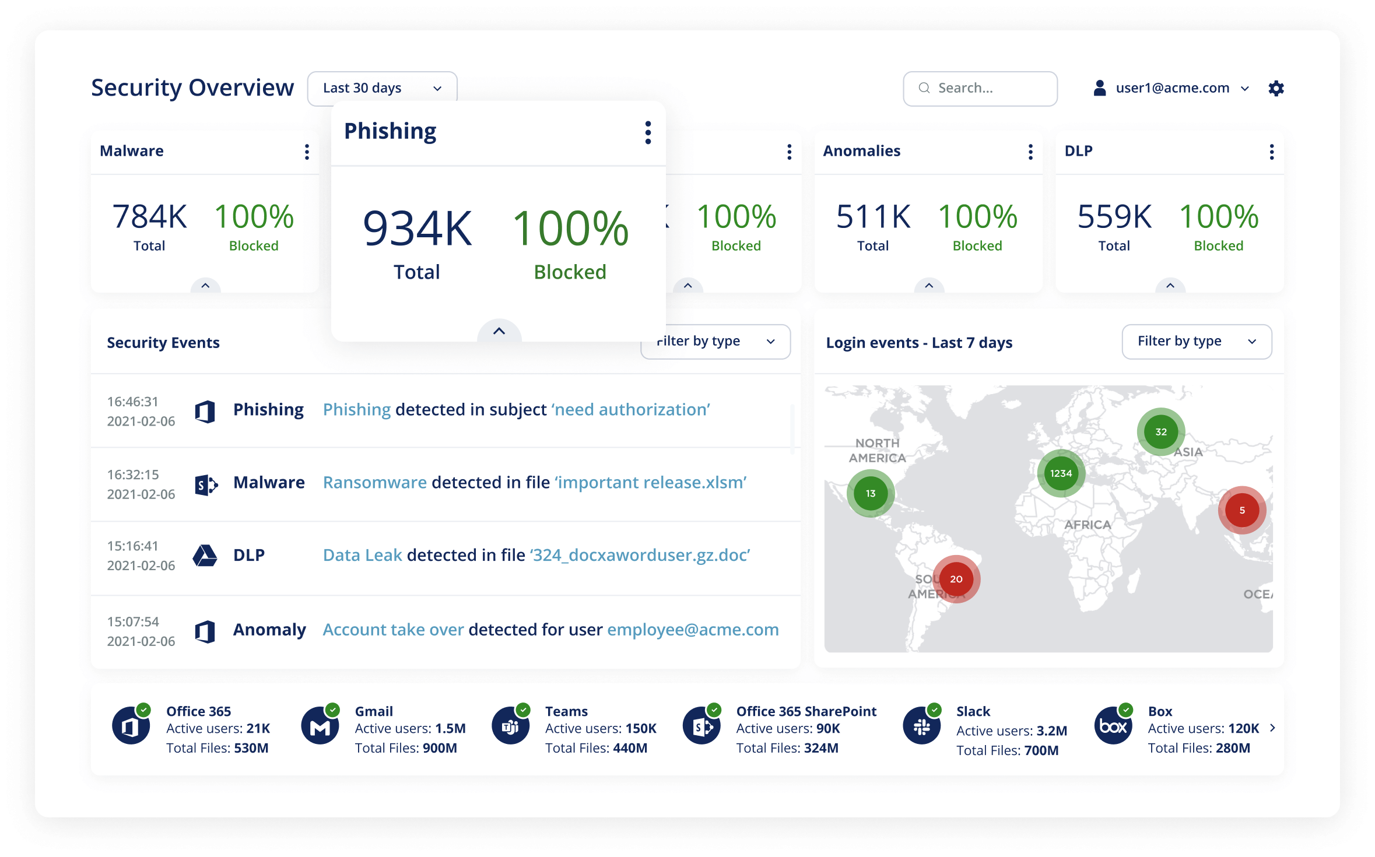Open the Last 30 days dropdown
The width and height of the screenshot is (1375, 857).
coord(382,89)
